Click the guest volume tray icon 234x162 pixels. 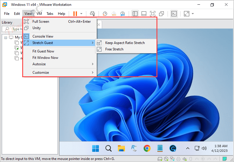(204, 148)
